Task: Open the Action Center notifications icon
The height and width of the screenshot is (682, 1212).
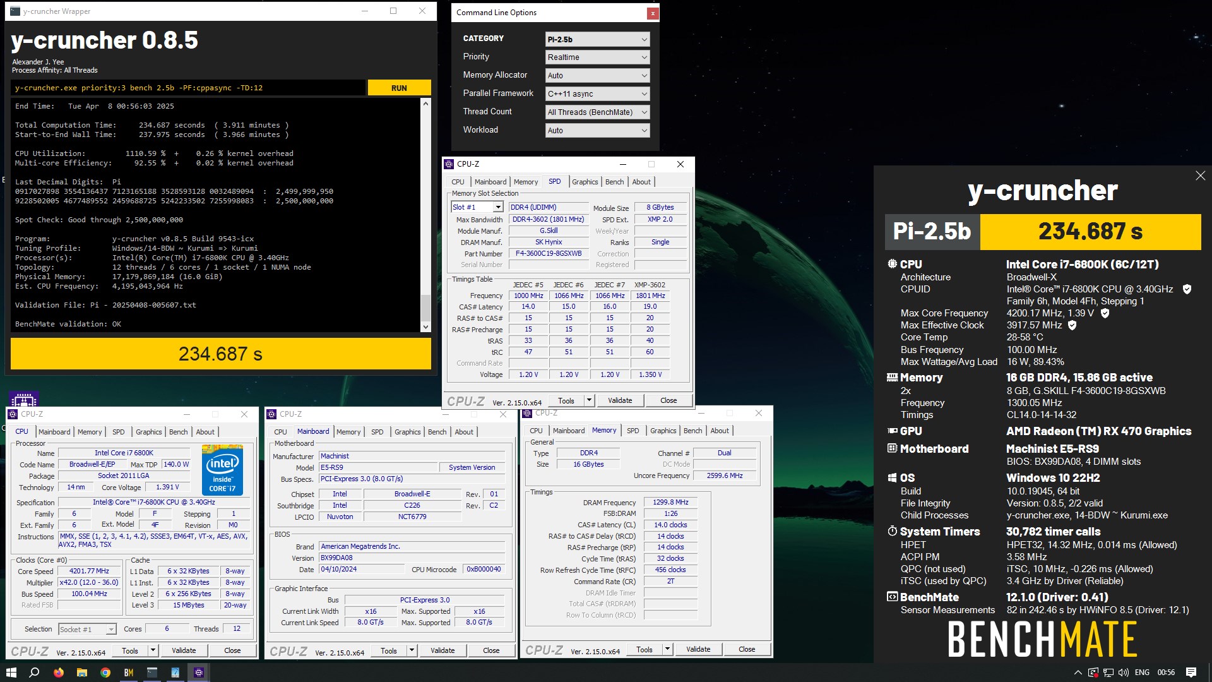Action: coord(1191,673)
